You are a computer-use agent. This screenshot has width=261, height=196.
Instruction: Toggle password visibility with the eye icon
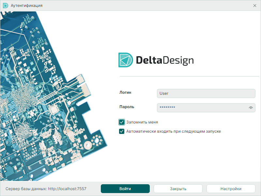point(251,108)
